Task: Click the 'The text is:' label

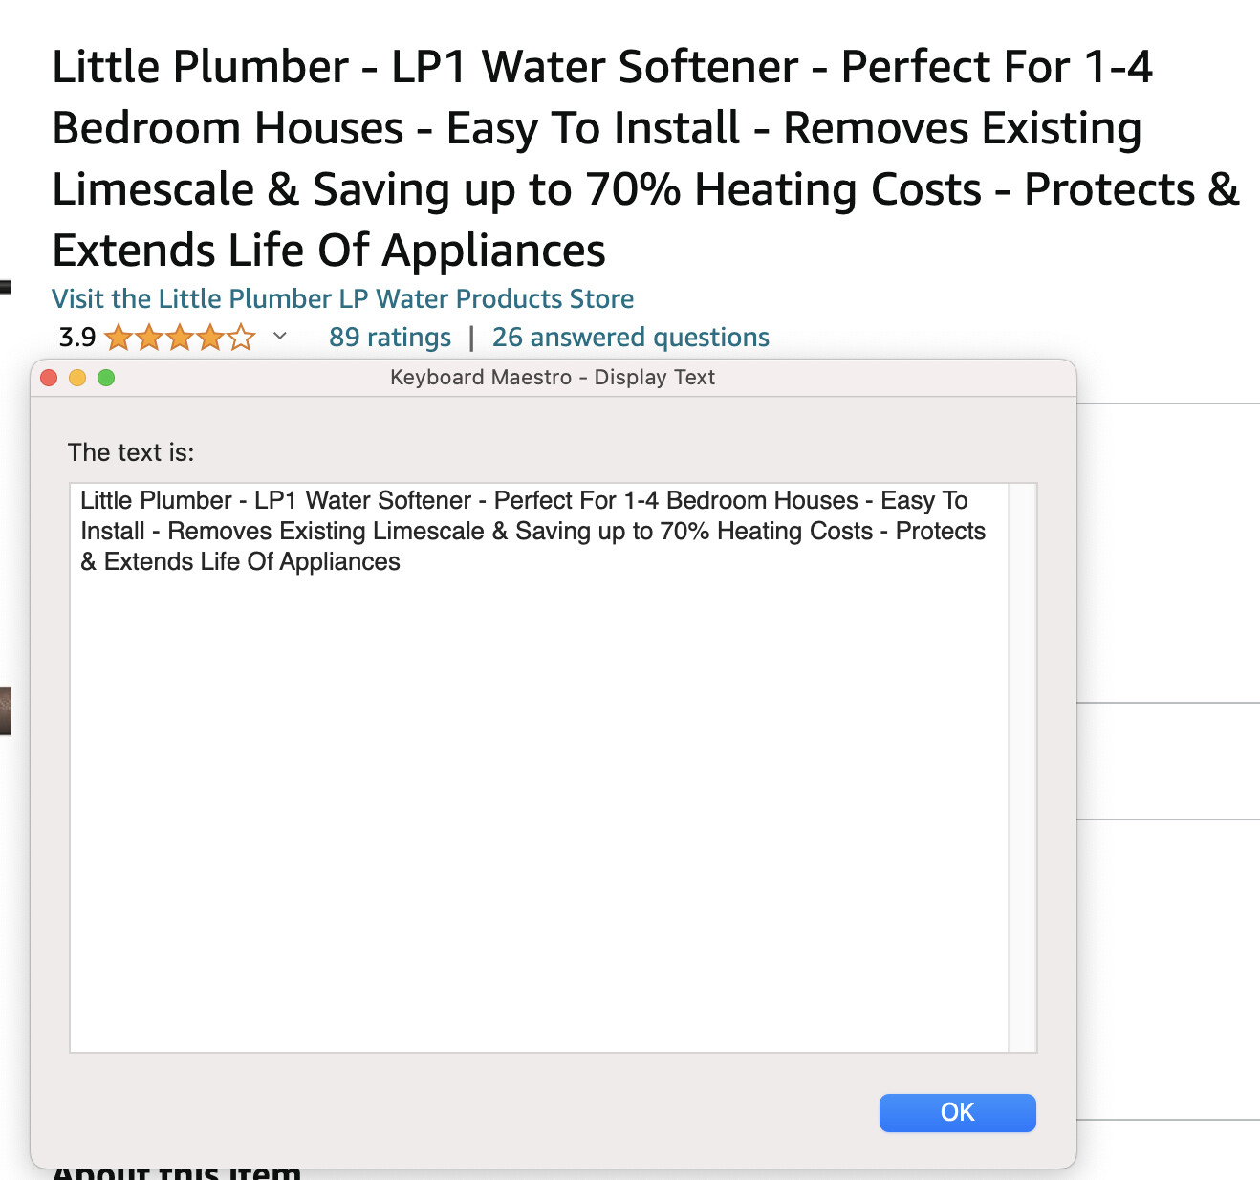Action: (131, 452)
